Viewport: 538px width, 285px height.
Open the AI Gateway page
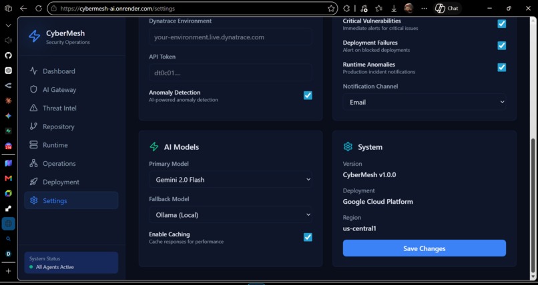tap(71, 90)
